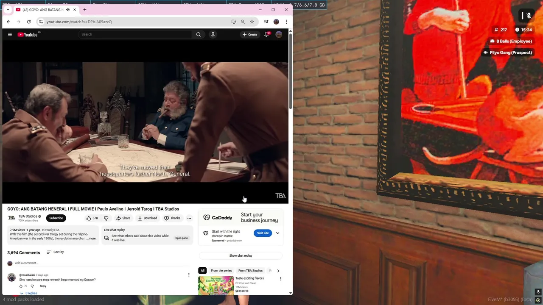Click the video player to pause
543x305 pixels.
[x=145, y=122]
